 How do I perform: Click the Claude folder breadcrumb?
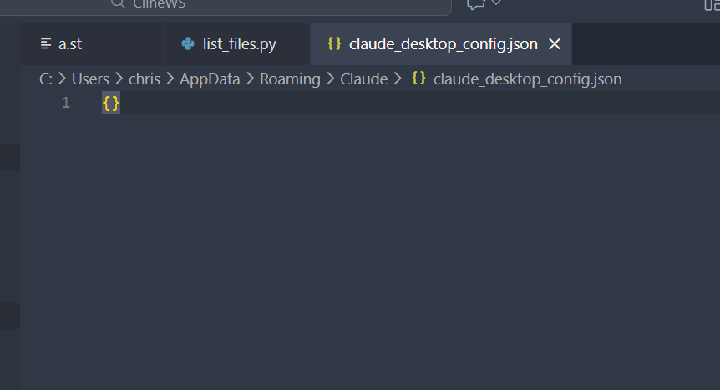pos(364,79)
